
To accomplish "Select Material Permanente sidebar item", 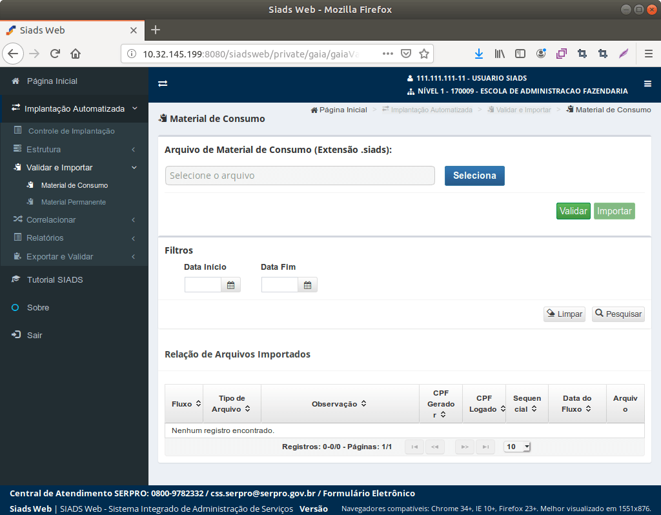I will [x=74, y=202].
